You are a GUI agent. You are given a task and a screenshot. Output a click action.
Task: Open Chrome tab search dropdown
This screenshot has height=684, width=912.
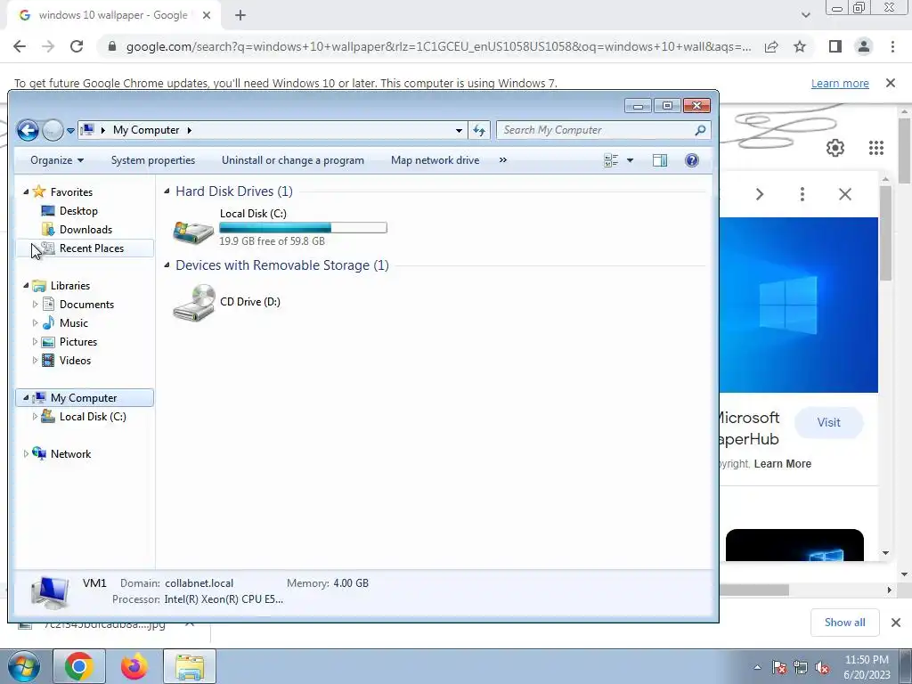pos(805,16)
